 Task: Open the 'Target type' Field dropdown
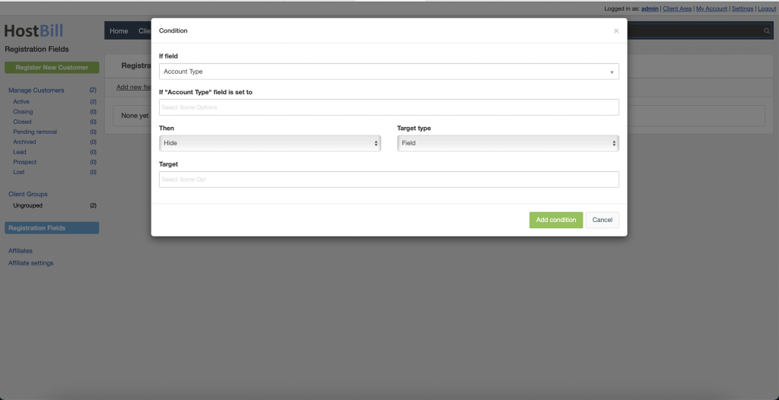(507, 143)
